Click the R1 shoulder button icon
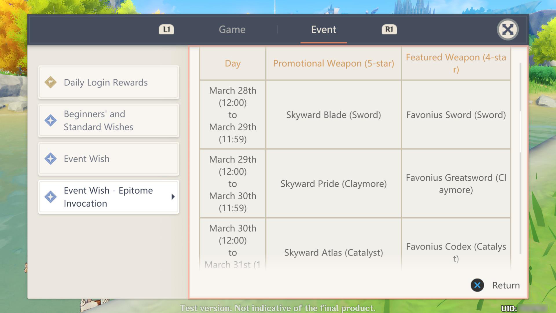Screen dimensions: 556x313 pos(389,29)
